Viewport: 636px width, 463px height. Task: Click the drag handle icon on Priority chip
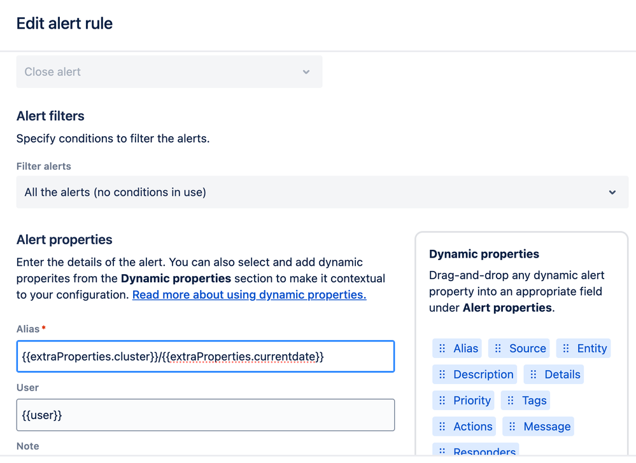442,401
